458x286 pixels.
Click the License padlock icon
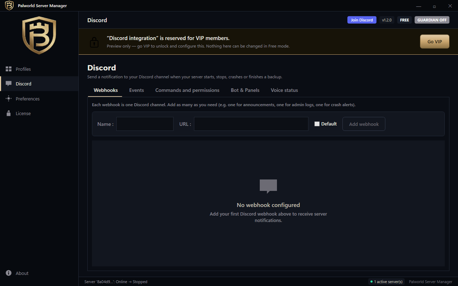click(x=9, y=113)
